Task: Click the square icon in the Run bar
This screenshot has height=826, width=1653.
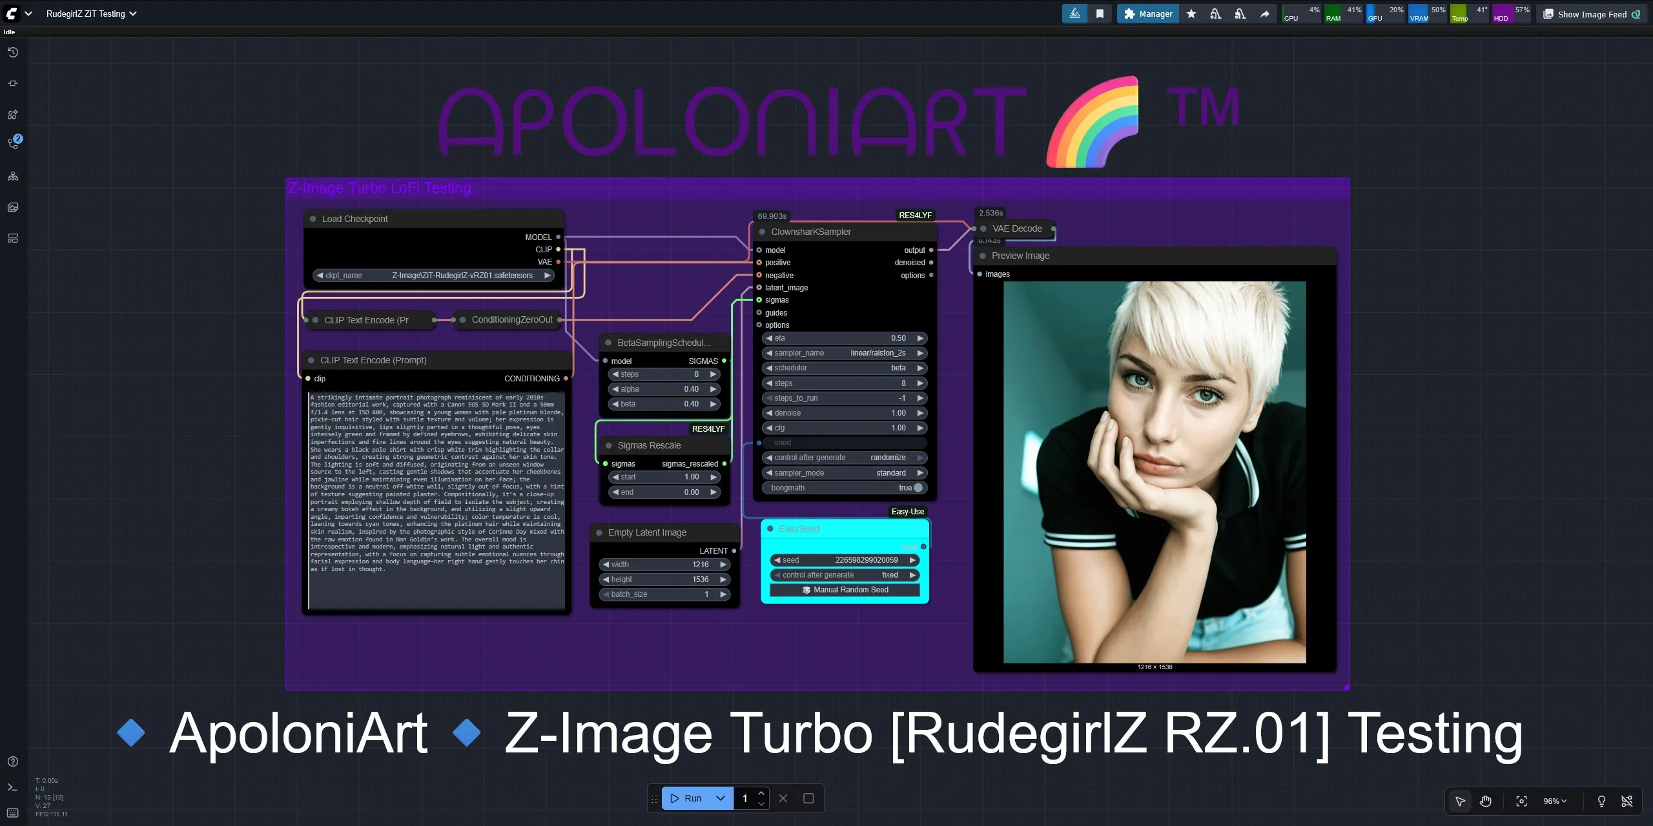Action: point(808,798)
